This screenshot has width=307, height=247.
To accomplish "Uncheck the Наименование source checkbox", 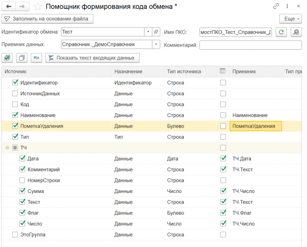I will [15, 115].
